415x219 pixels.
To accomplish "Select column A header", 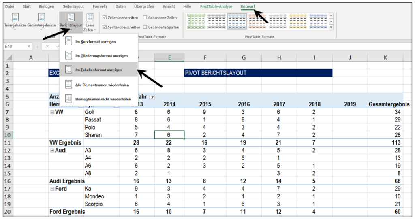I will (x=31, y=57).
